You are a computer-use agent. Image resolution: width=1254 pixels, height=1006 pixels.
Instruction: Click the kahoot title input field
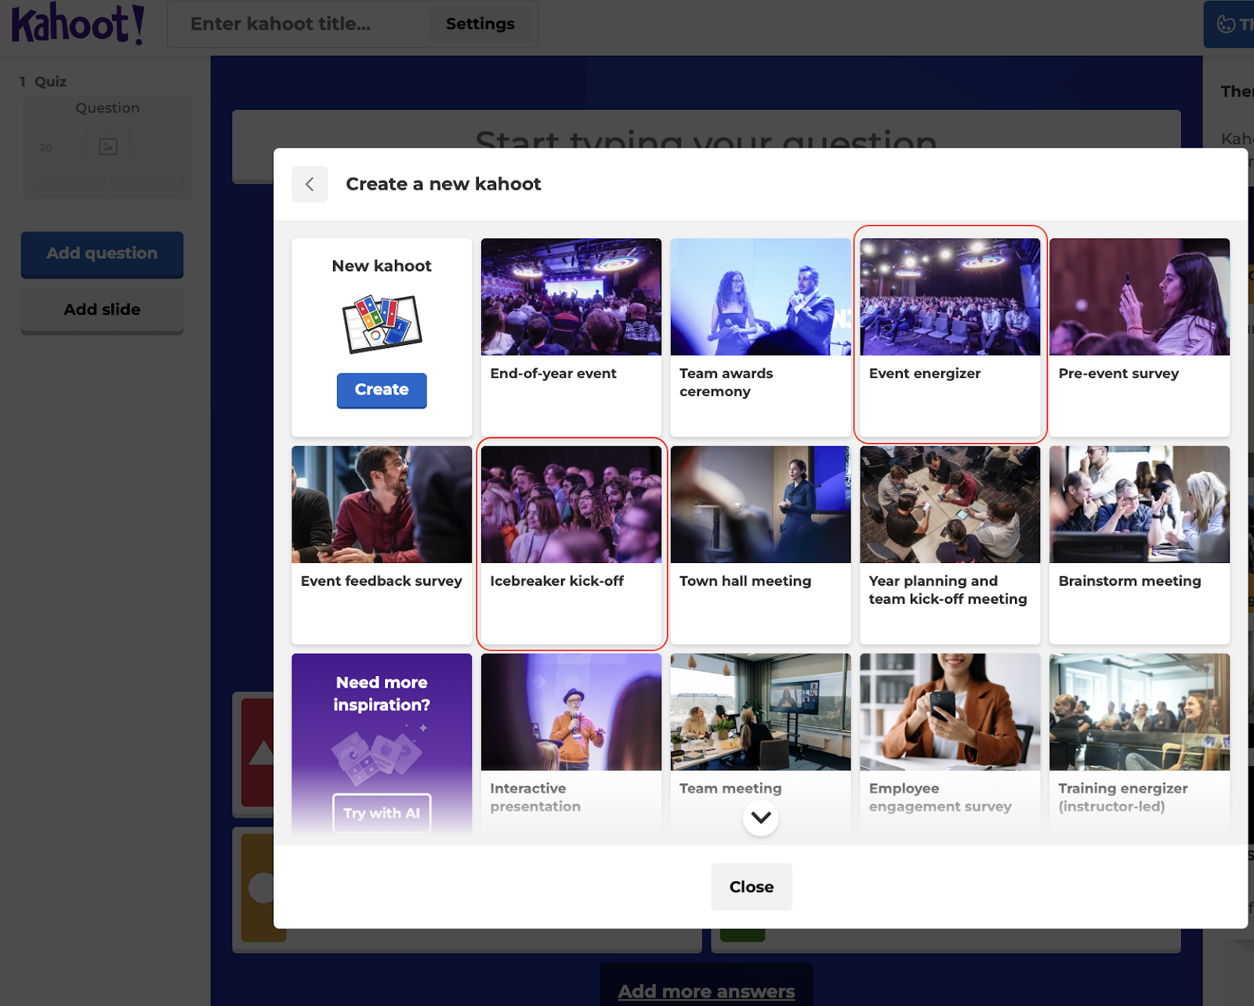tap(298, 24)
